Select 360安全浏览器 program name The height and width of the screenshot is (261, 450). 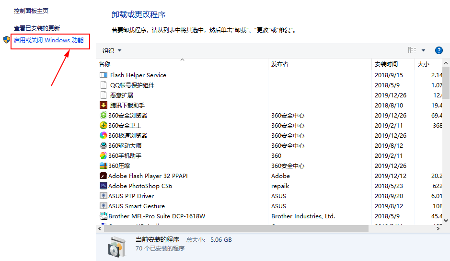point(127,115)
